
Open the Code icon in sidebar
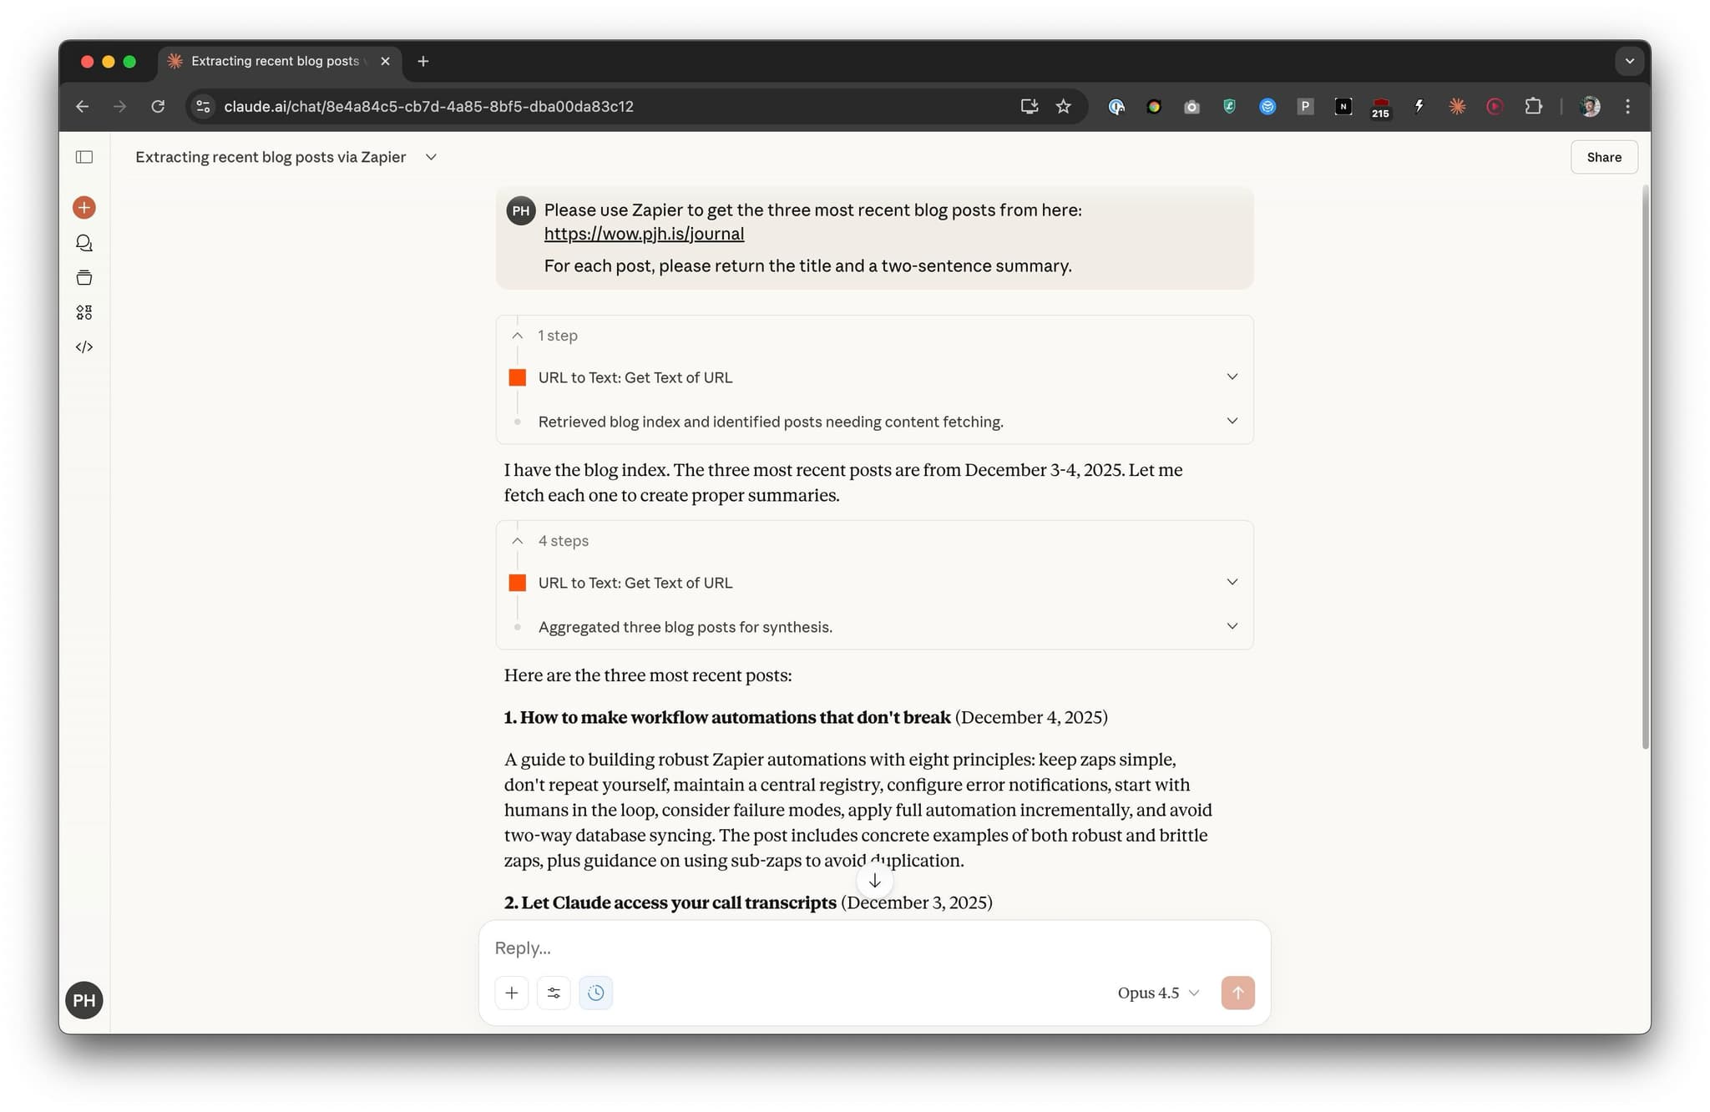tap(84, 347)
